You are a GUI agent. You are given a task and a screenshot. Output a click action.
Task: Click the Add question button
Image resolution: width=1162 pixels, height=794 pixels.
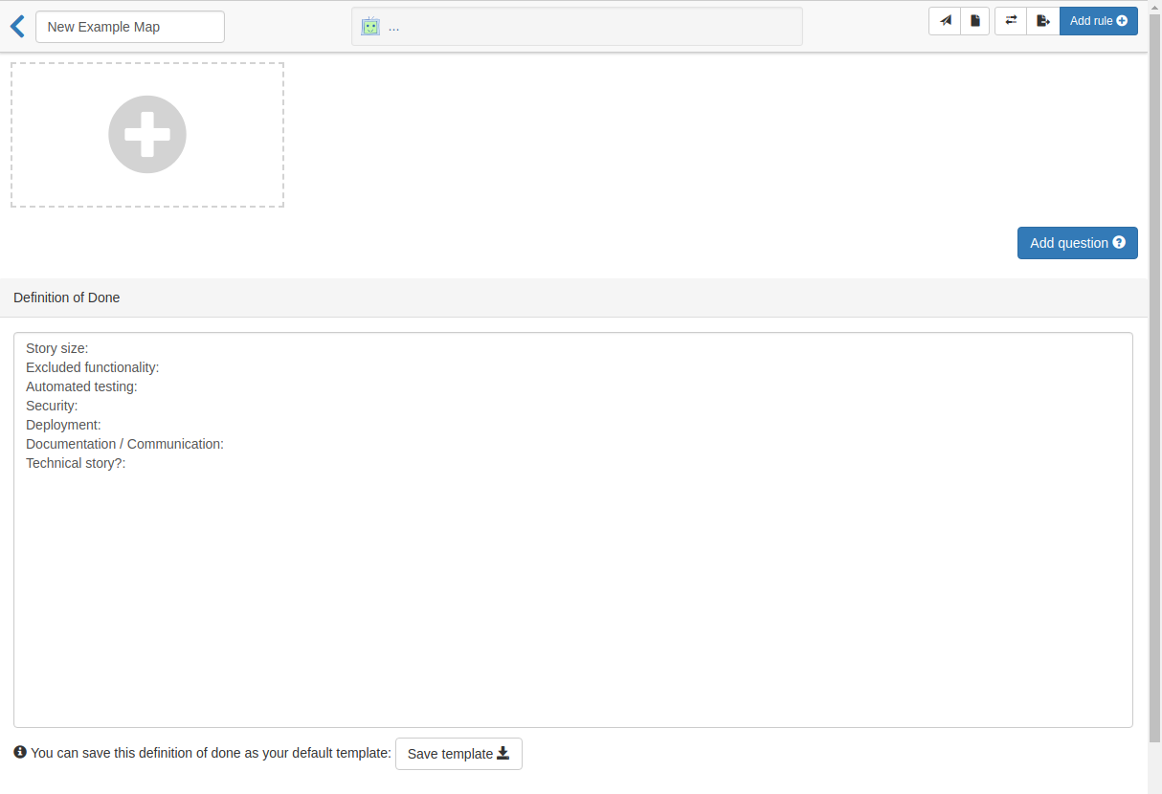[1078, 243]
